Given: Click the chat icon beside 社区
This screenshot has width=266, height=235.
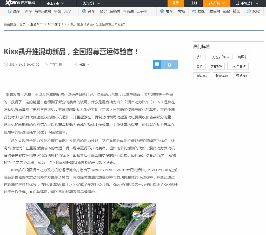Looking at the screenshot, I should pyautogui.click(x=194, y=11).
